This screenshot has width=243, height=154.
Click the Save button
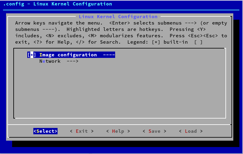coord(154,131)
